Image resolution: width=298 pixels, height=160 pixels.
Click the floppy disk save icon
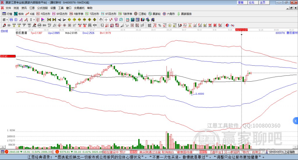pos(143,20)
